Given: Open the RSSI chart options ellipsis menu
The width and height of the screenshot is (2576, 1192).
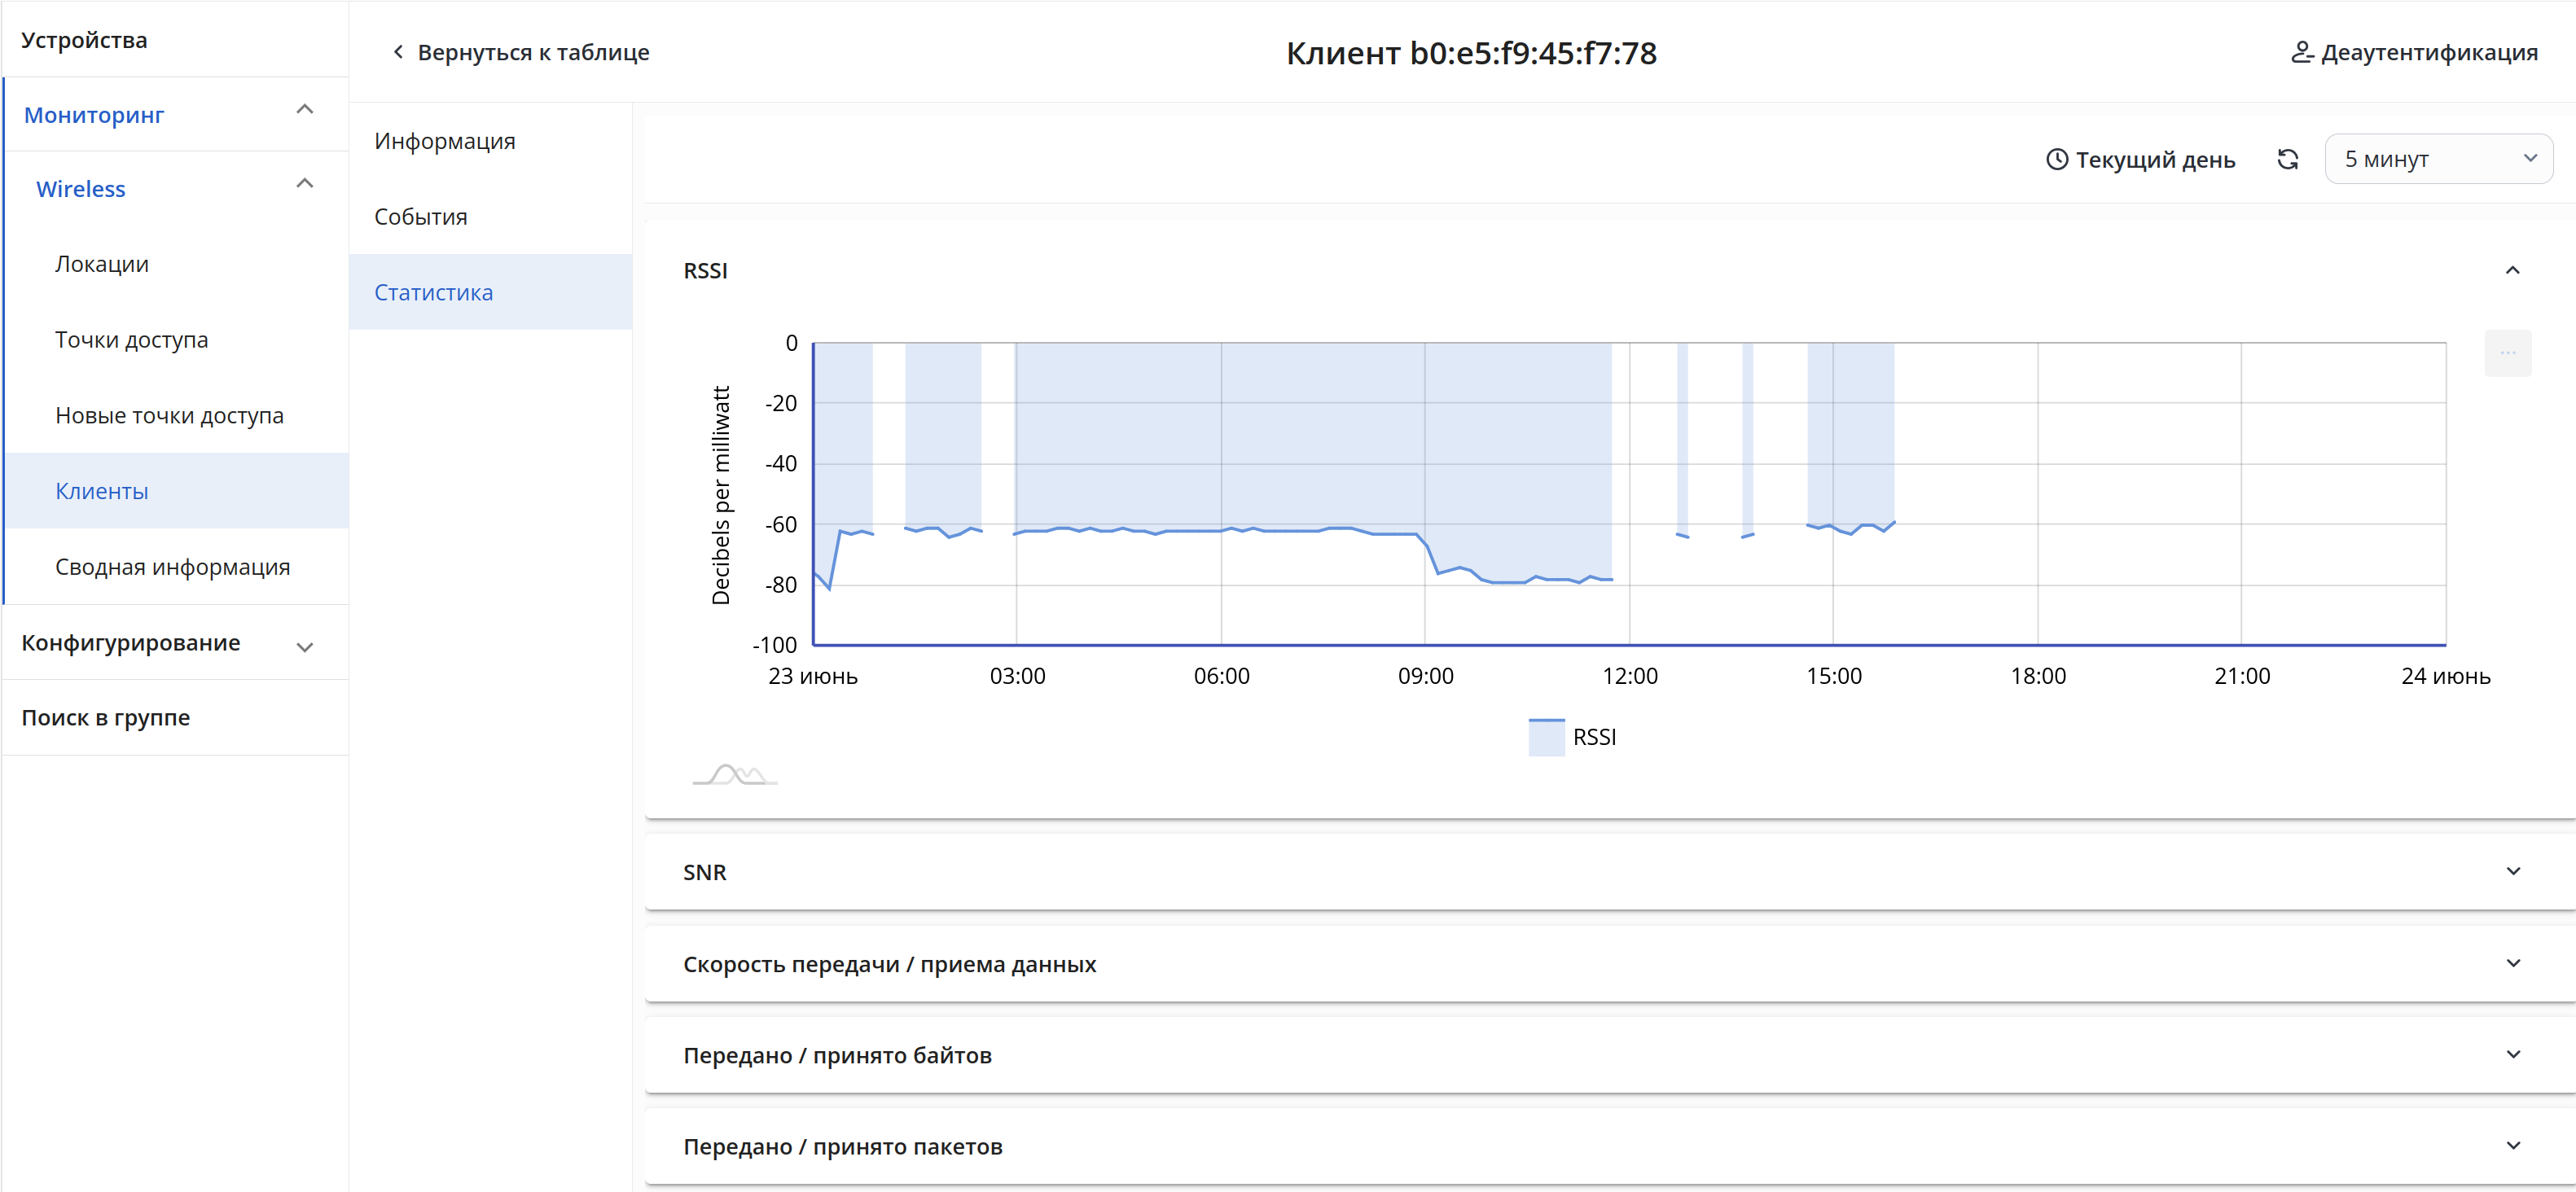Looking at the screenshot, I should click(x=2507, y=353).
